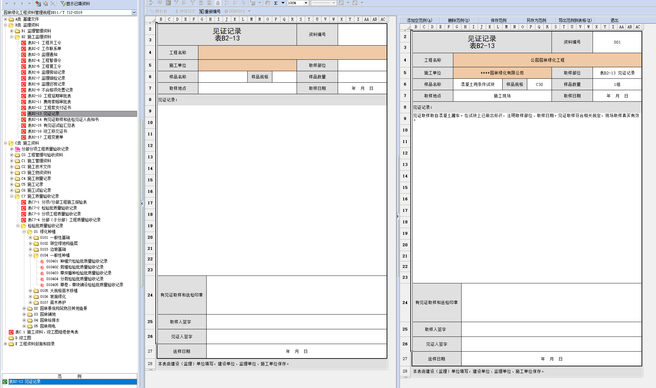Click the 混凝土同条件试块 cell in example form
656x388 pixels.
478,84
